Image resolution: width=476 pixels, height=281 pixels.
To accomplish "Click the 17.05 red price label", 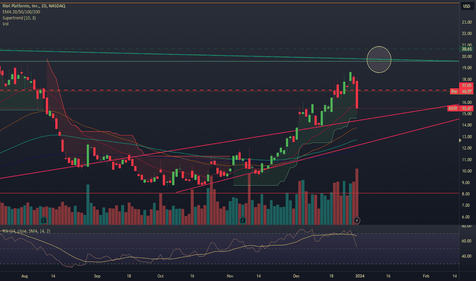I will tap(466, 86).
